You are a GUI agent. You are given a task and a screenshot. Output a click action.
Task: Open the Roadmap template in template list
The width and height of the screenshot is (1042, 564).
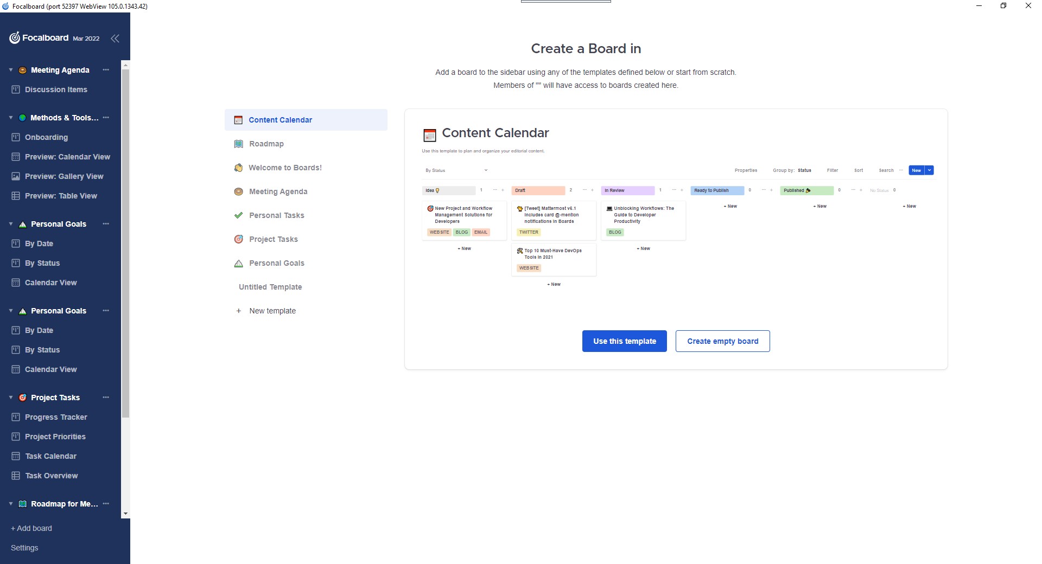coord(266,144)
